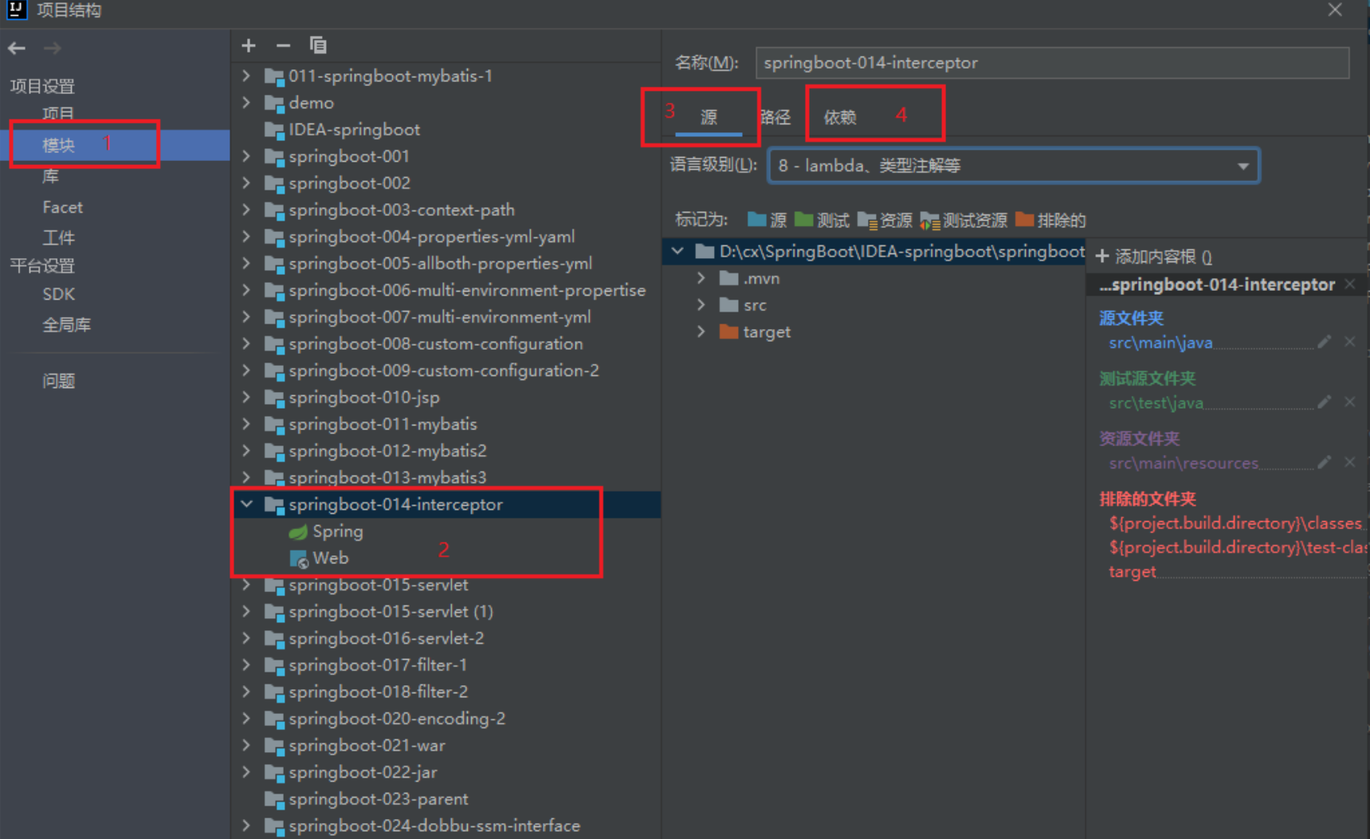Open SDK under platform settings
Viewport: 1370px width, 839px height.
click(x=58, y=294)
